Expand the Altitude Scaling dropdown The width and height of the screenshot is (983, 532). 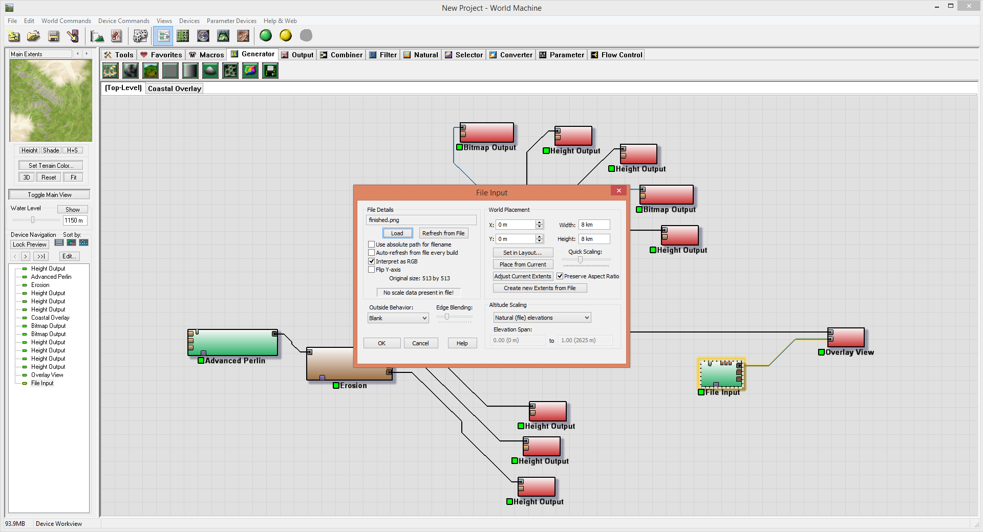click(x=542, y=318)
